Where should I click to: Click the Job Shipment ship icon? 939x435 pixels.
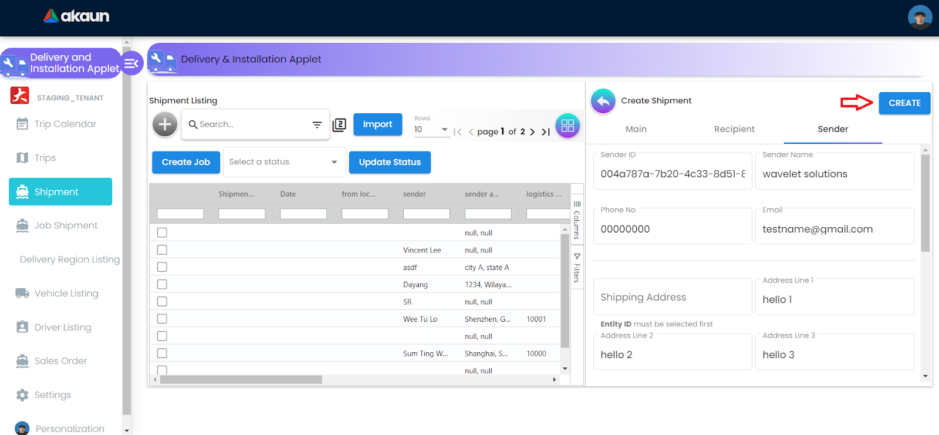click(x=22, y=225)
